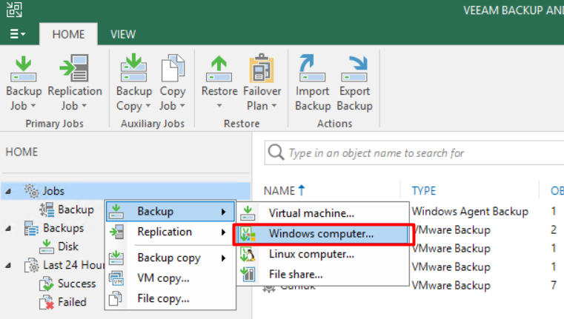Screen dimensions: 564x319
Task: Select Windows computer... from the submenu
Action: click(x=321, y=234)
